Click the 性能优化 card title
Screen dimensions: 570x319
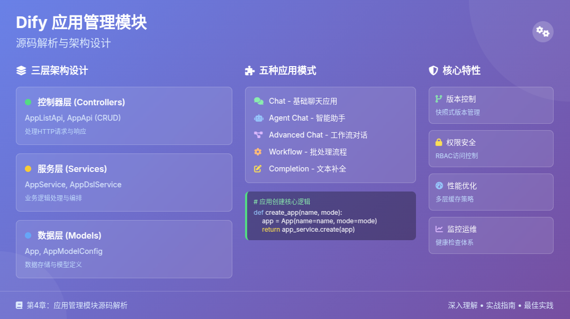point(462,186)
